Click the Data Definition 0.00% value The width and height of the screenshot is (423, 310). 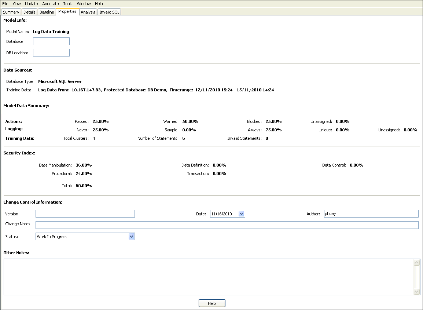tap(220, 165)
